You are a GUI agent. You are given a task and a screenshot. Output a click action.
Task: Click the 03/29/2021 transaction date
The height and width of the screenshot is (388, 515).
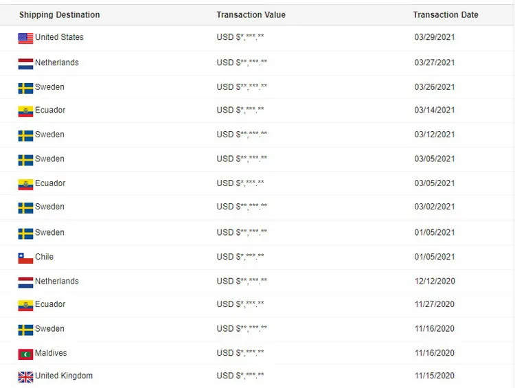(435, 37)
